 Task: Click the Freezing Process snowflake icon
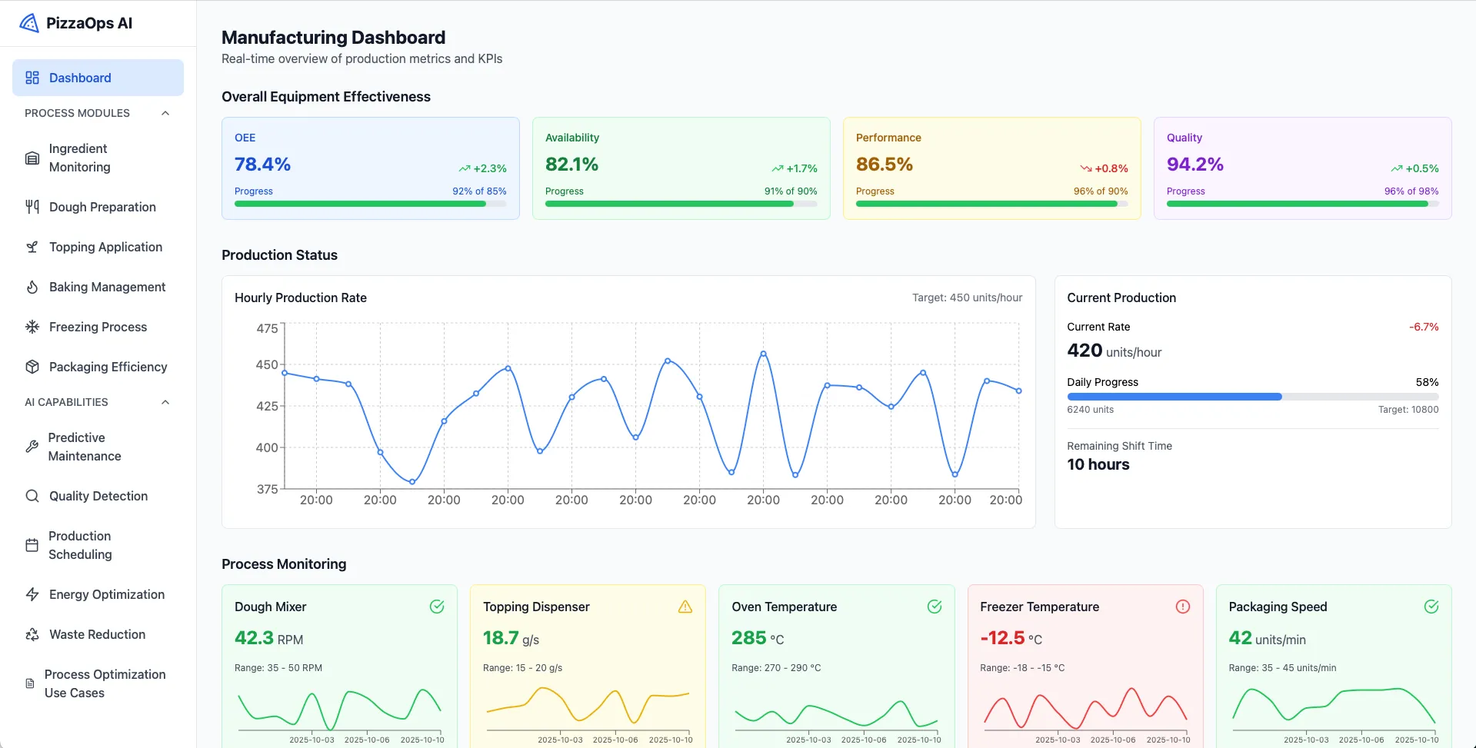pos(32,327)
